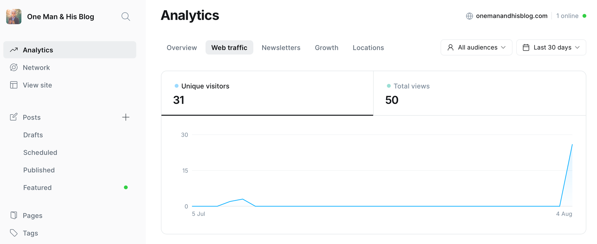Screen dimensions: 597x244
Task: Click the Network sidebar icon
Action: (x=14, y=67)
